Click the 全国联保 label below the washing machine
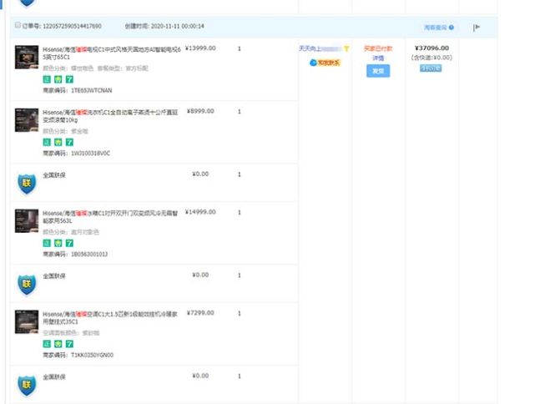 (54, 175)
